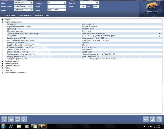Expand the Tightening torques node
Image resolution: width=164 pixels, height=131 pixels.
click(2, 66)
